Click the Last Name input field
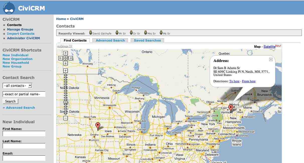This screenshot has width=304, height=163. pos(24,146)
